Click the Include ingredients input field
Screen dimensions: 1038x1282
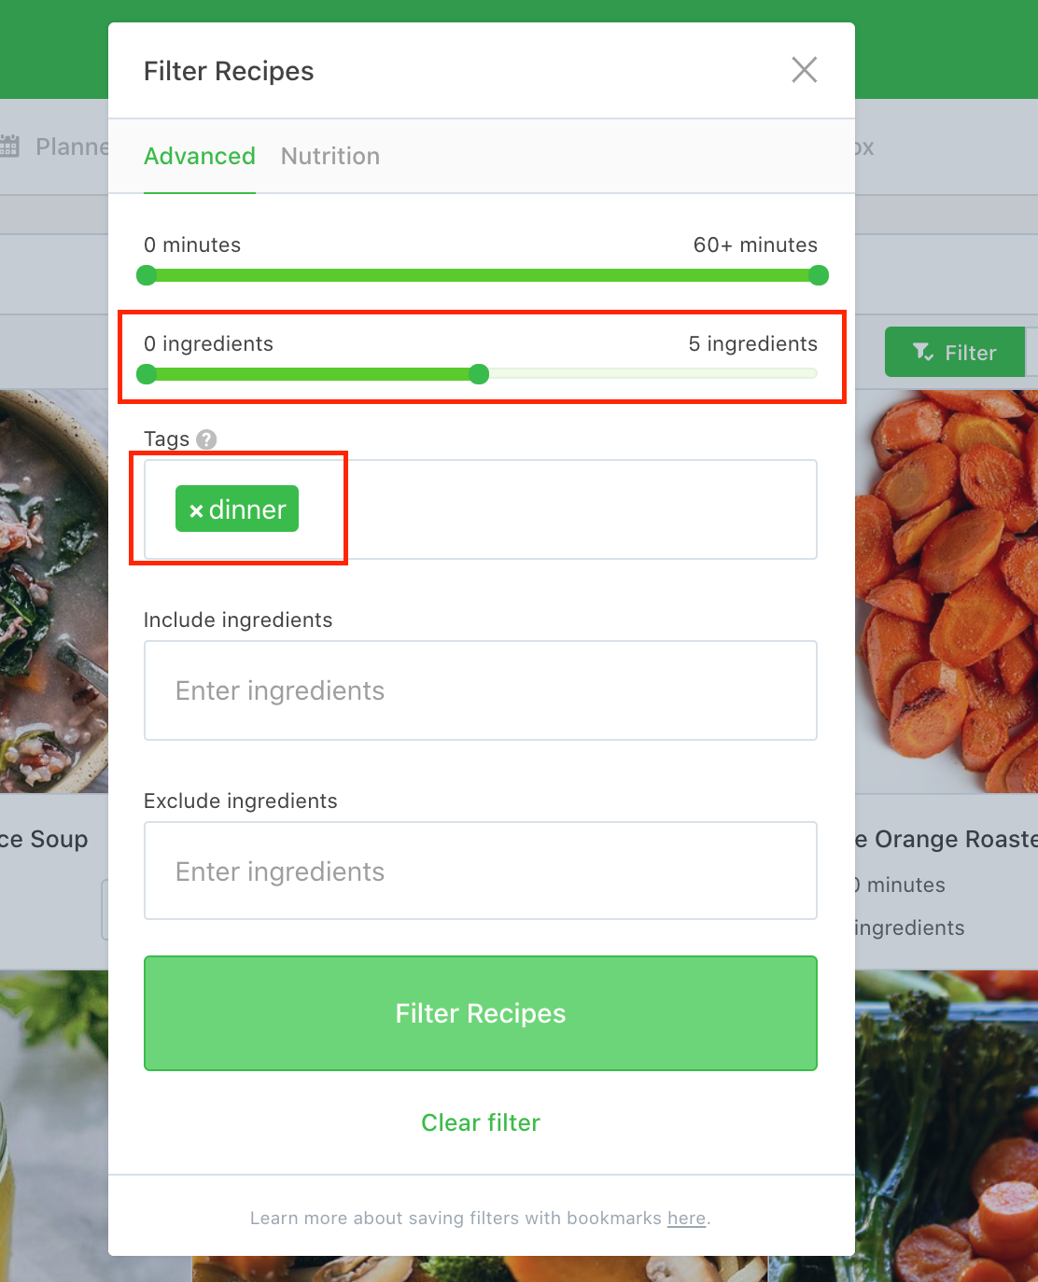[x=480, y=690]
